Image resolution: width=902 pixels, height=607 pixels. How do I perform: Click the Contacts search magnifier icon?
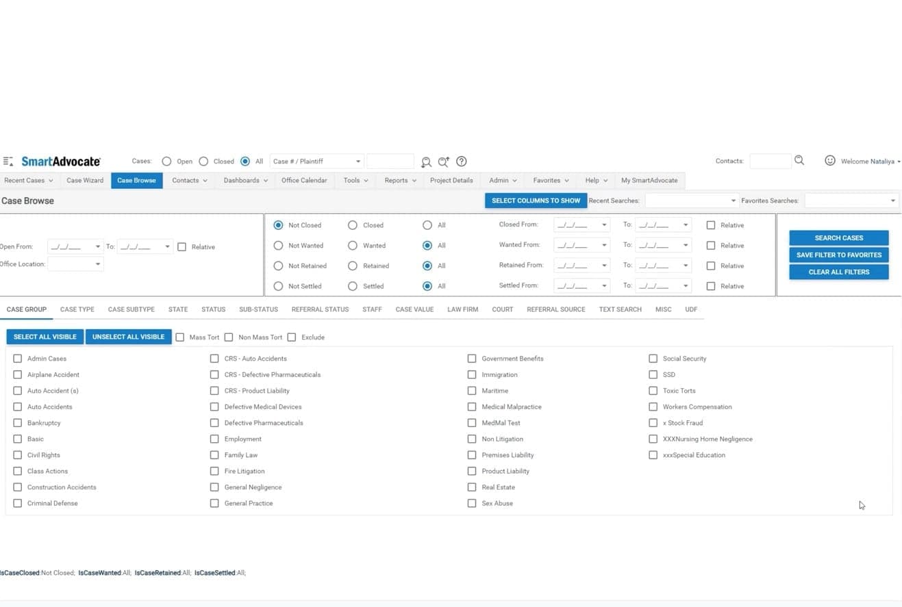pyautogui.click(x=799, y=160)
